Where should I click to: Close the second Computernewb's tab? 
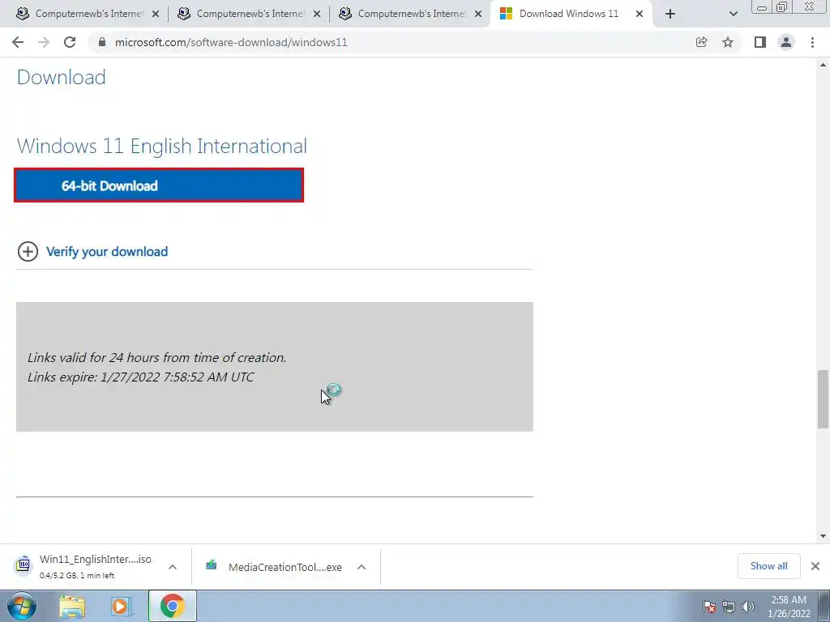click(317, 15)
